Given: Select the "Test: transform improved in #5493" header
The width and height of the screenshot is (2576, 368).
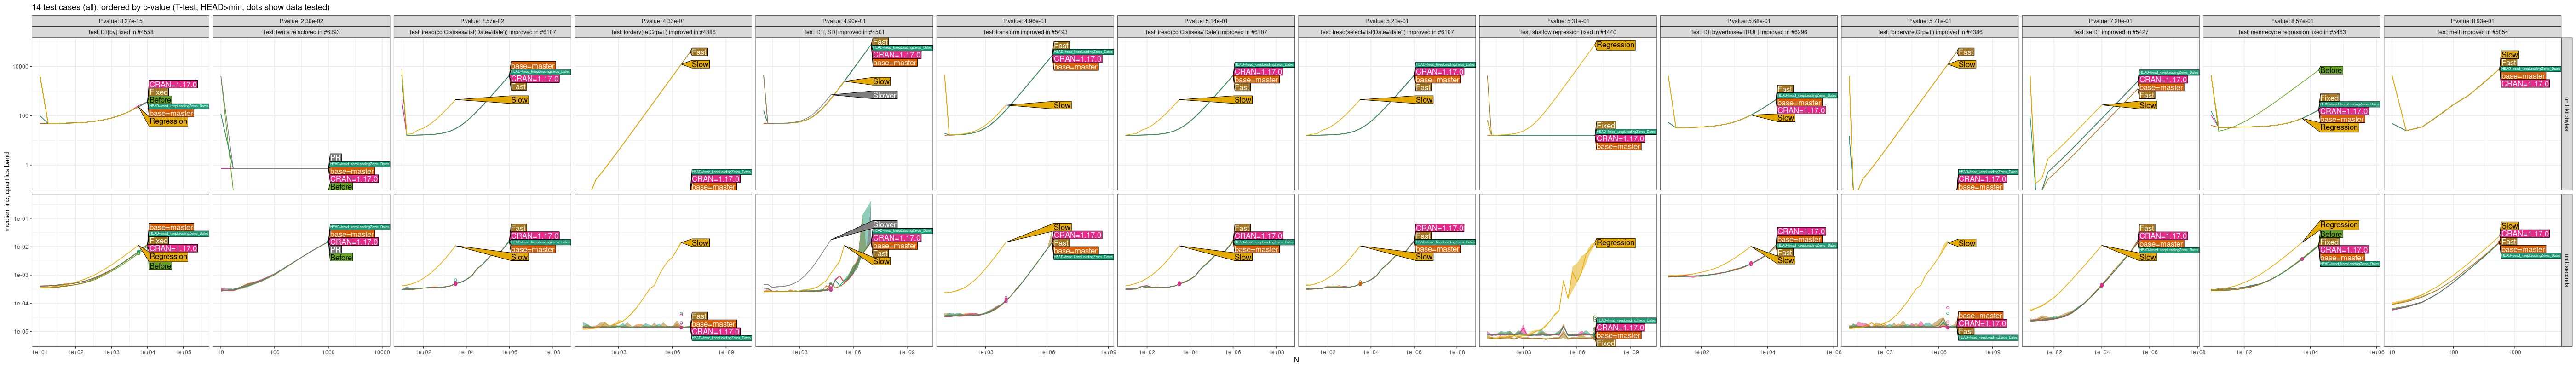Looking at the screenshot, I should [x=1025, y=32].
